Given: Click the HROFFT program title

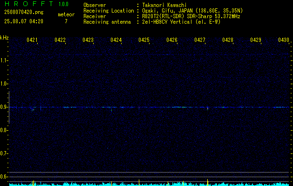Looking at the screenshot, I should (28, 4).
